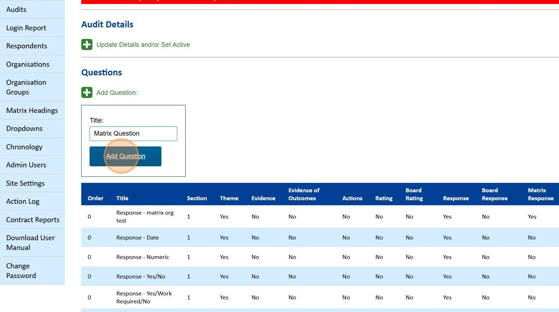Open Contract Reports in the sidebar

(x=32, y=220)
